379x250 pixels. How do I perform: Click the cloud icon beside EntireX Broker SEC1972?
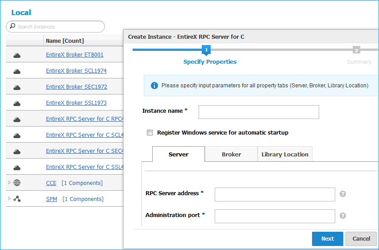click(17, 88)
